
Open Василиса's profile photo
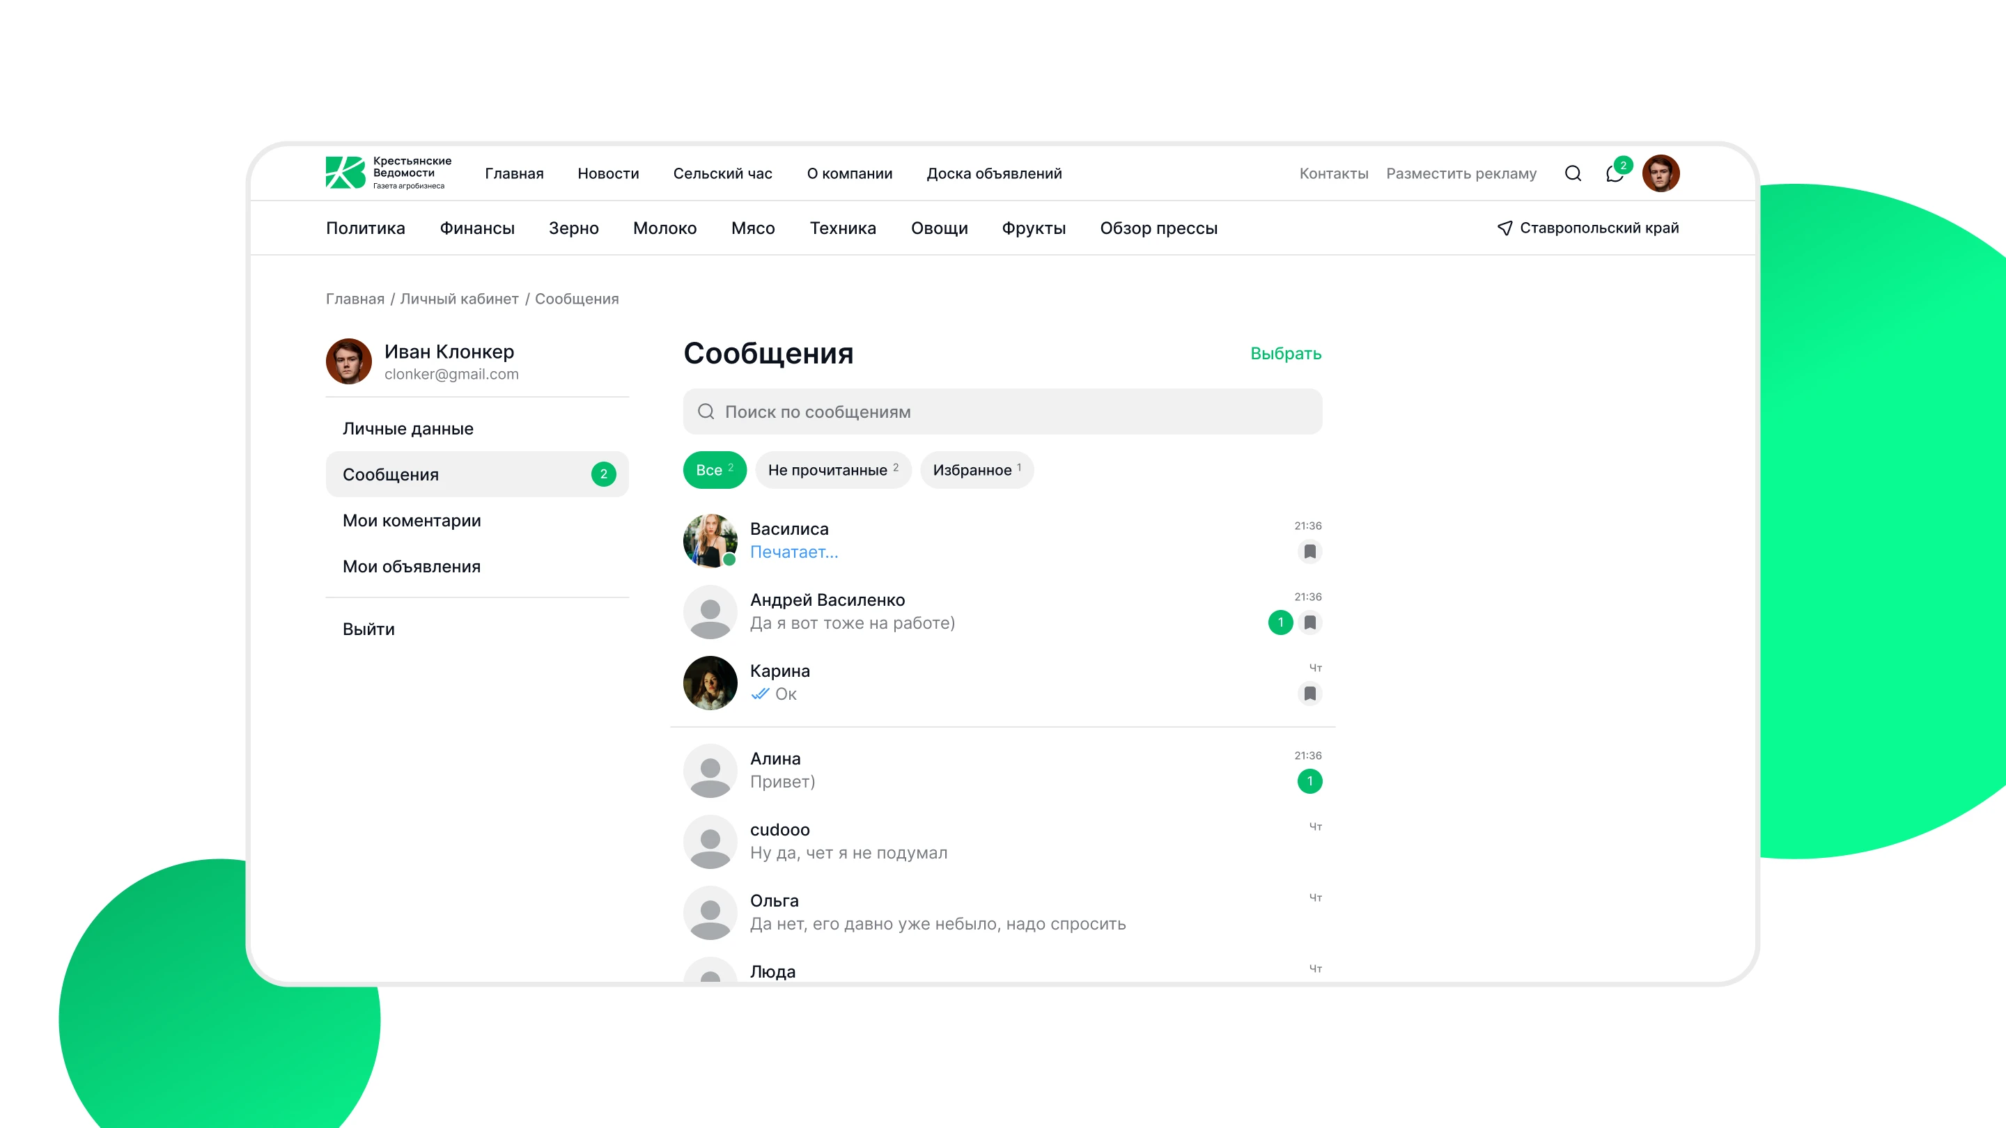tap(710, 540)
